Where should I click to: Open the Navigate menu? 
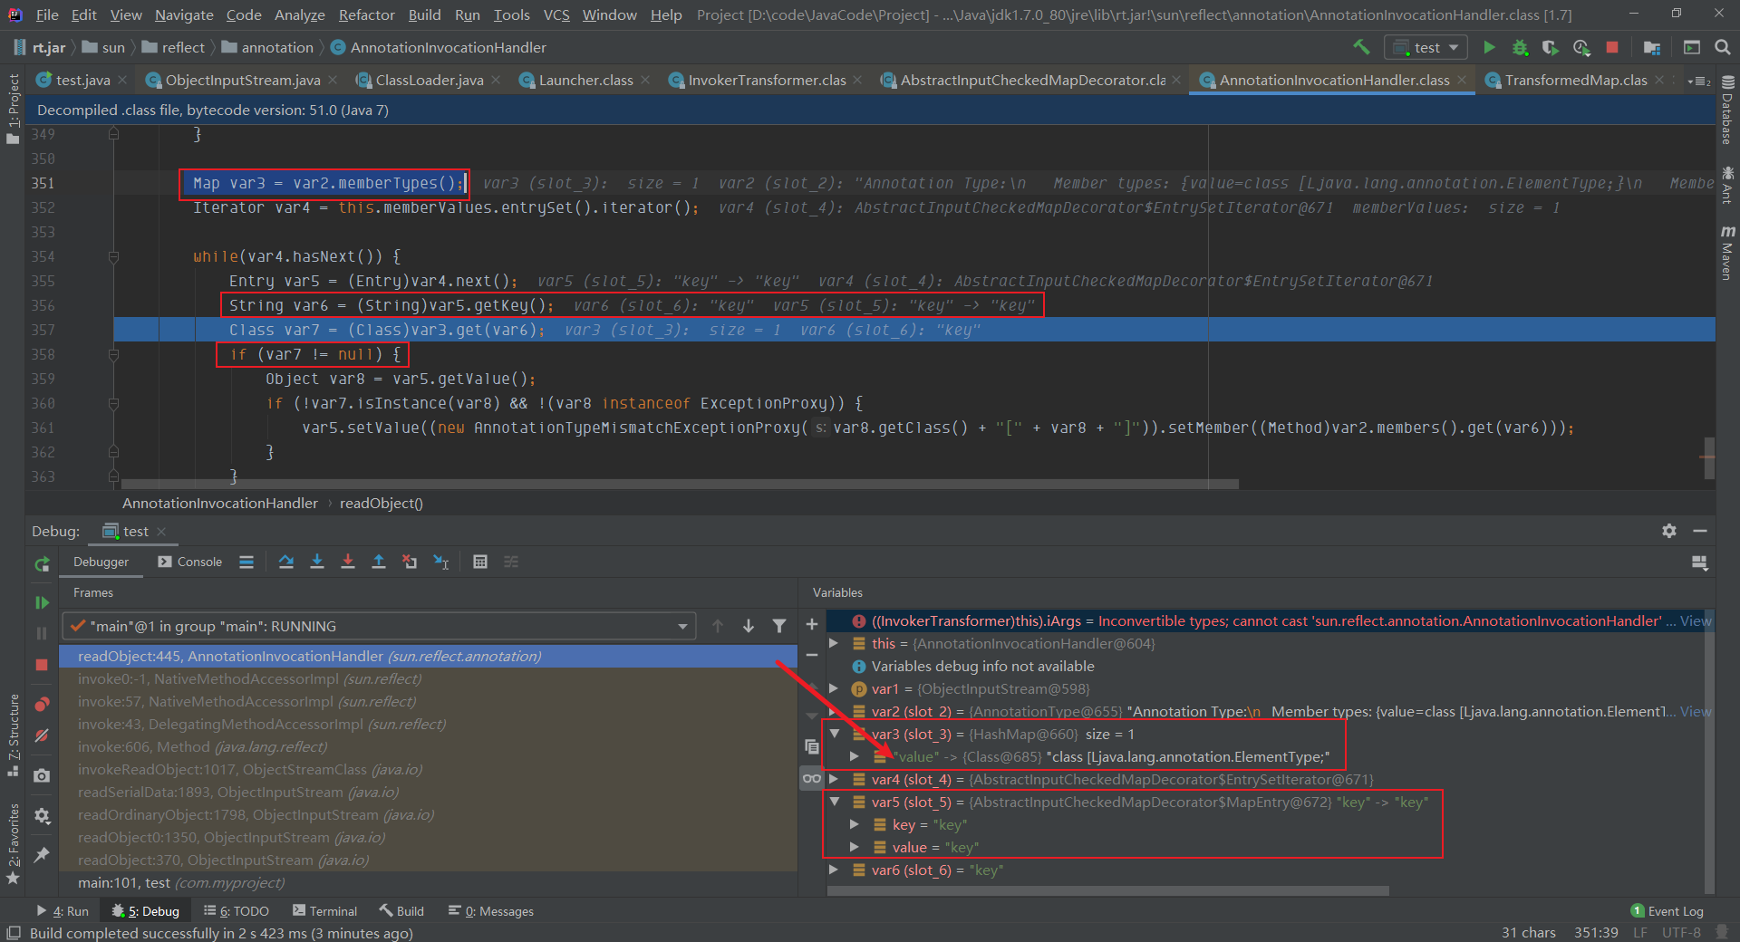[x=184, y=14]
